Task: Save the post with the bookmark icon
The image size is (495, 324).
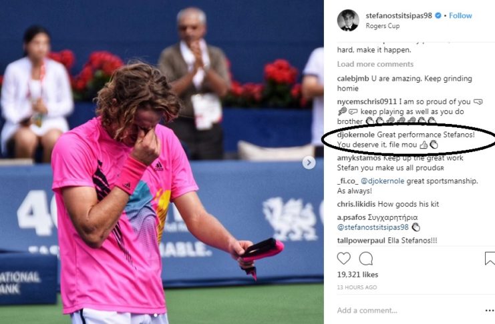Action: [490, 259]
